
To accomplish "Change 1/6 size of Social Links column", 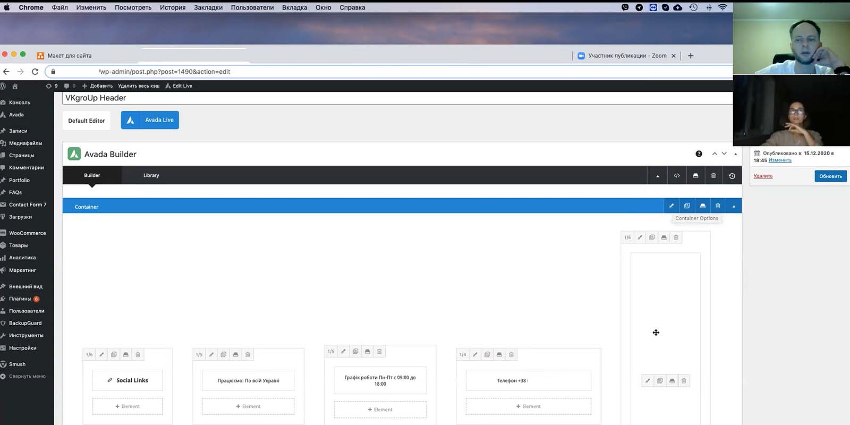I will 89,354.
